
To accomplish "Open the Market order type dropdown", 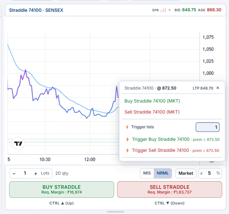I will [x=186, y=173].
